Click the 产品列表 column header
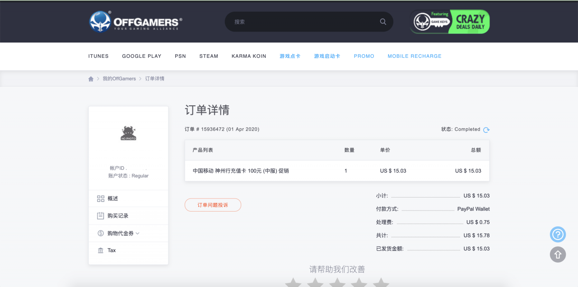This screenshot has width=578, height=287. (x=203, y=150)
